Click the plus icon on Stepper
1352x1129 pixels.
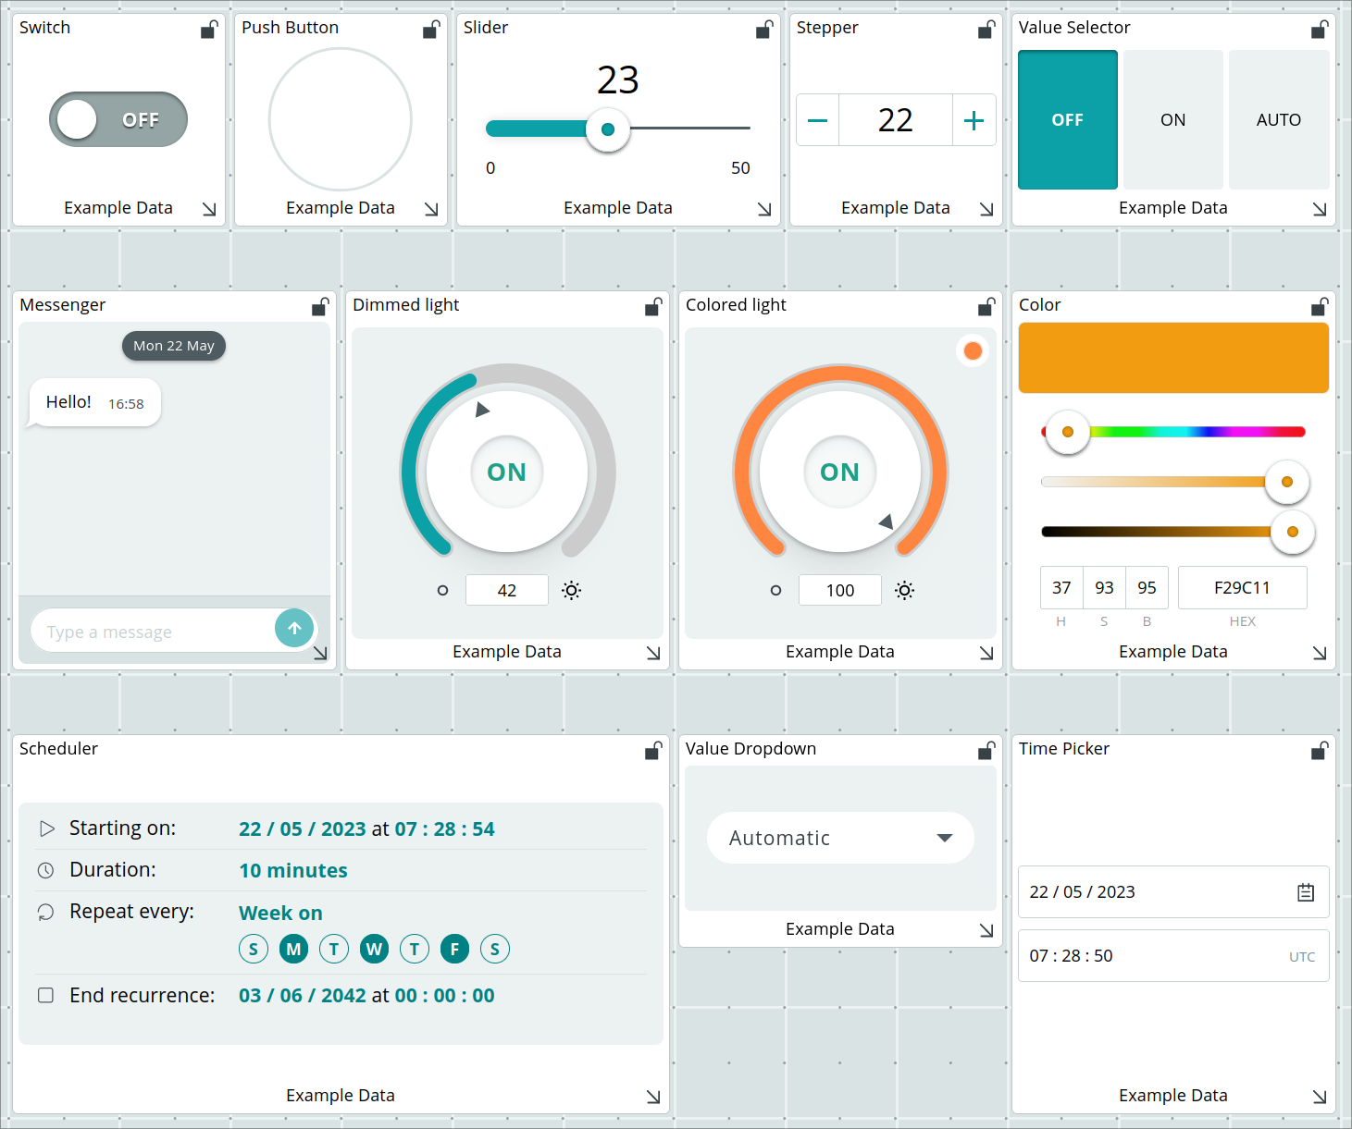tap(974, 120)
